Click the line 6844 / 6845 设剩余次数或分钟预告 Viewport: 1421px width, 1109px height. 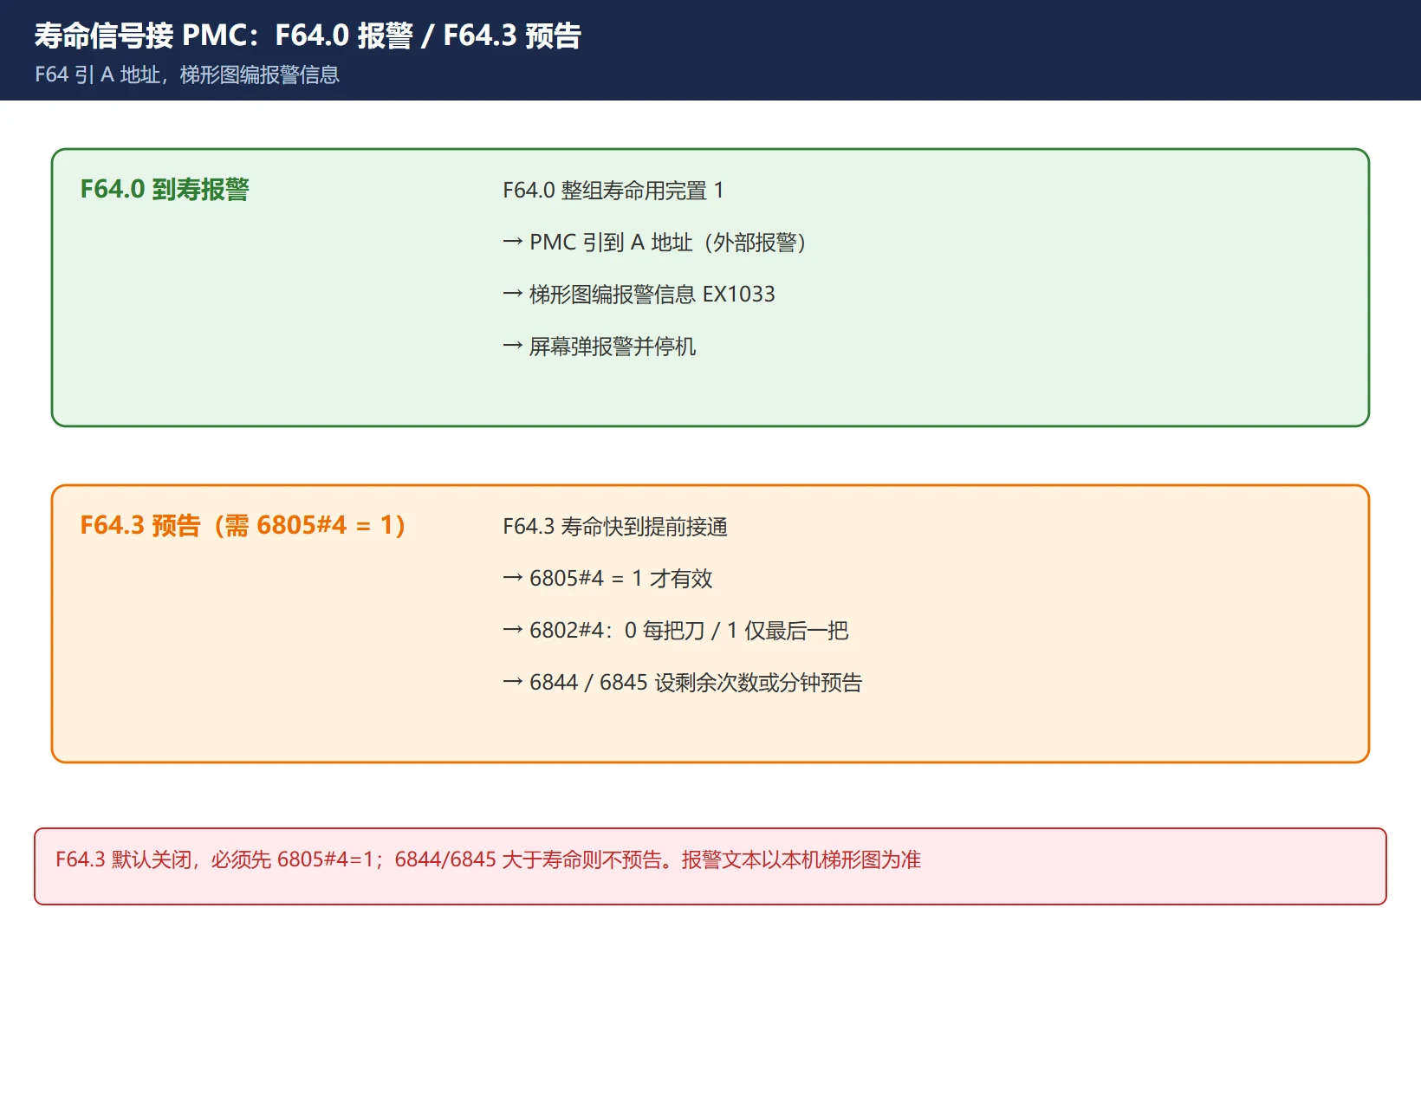[683, 683]
